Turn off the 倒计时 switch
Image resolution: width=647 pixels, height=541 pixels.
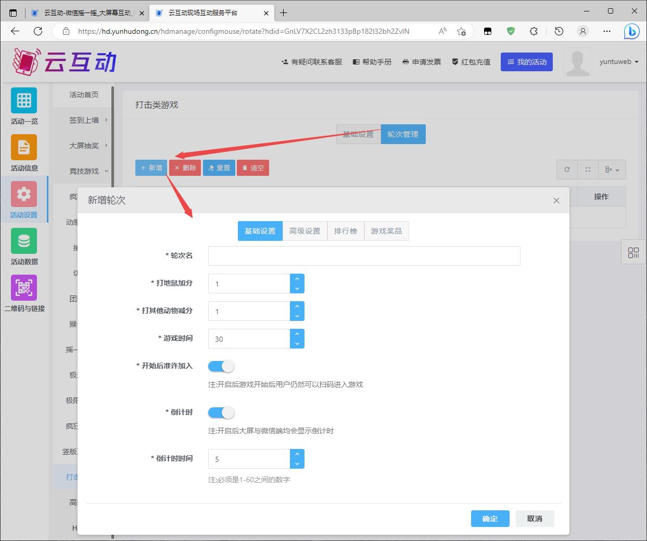tap(221, 413)
